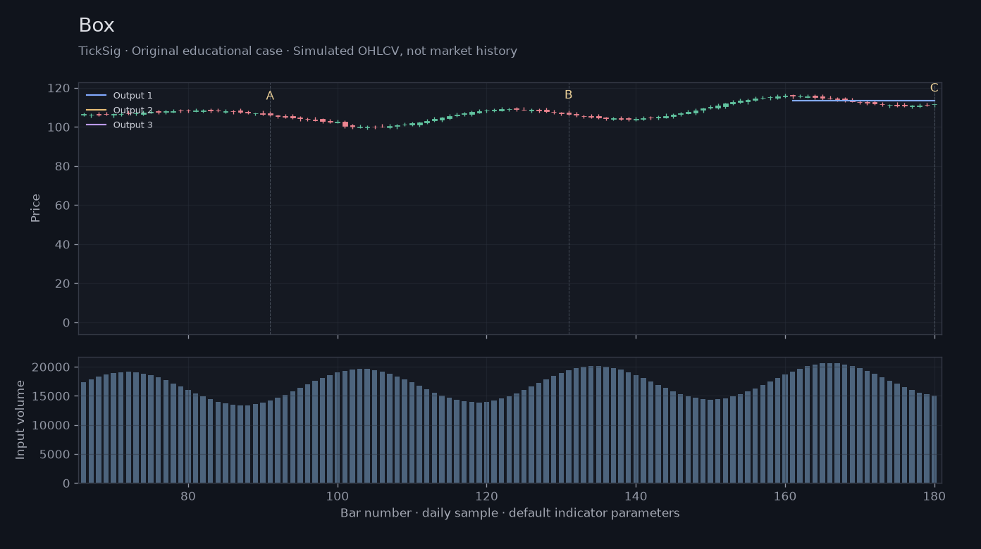981x549 pixels.
Task: Click volume axis tick 5000
Action: click(55, 455)
